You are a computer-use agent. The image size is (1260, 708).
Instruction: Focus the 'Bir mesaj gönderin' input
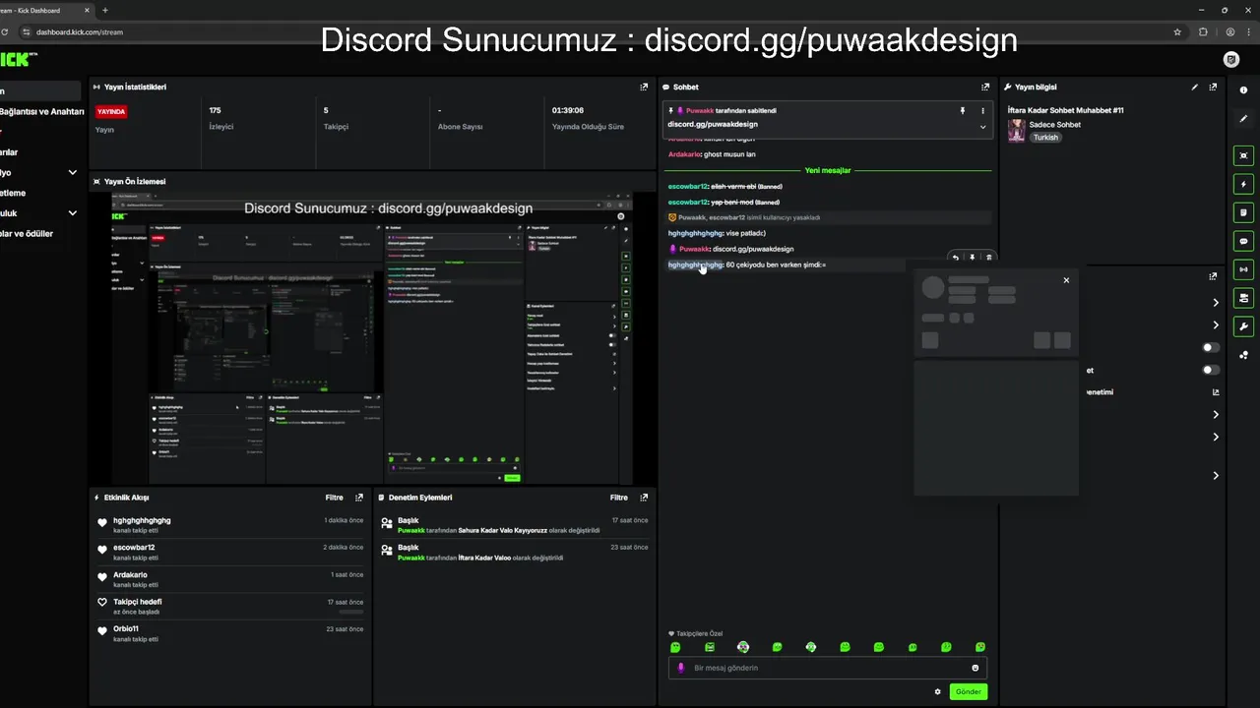click(x=827, y=668)
